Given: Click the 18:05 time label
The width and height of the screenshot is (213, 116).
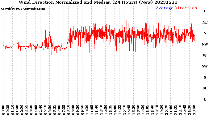Looking at the screenshot, I should (148, 110).
